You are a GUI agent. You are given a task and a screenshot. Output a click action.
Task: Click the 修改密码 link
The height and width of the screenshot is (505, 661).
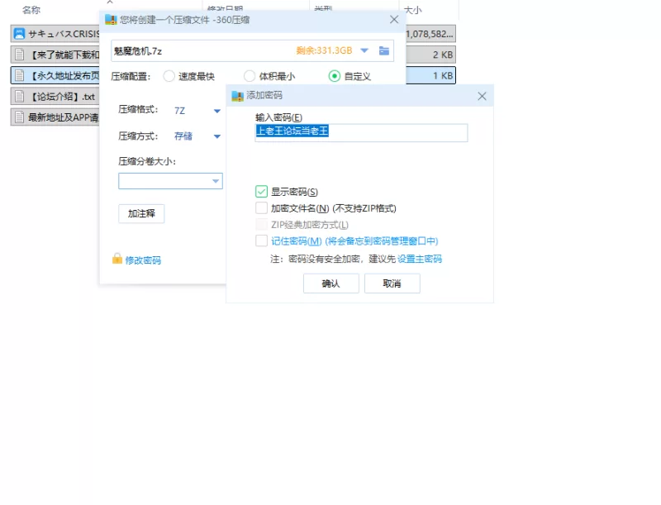(143, 260)
